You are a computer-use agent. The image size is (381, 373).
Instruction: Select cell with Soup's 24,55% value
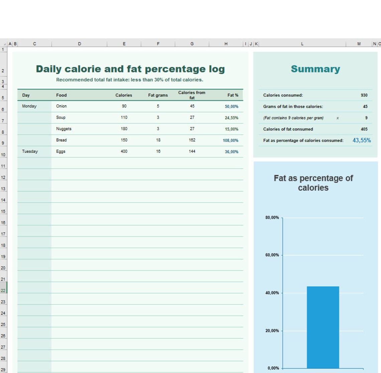(232, 117)
